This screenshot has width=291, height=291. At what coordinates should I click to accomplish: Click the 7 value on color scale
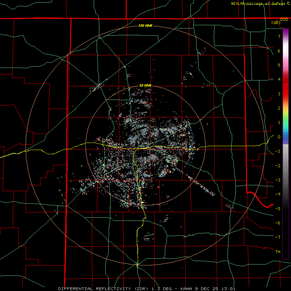tap(279, 36)
